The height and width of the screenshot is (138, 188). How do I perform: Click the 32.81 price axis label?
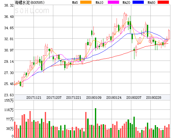(x=9, y=39)
